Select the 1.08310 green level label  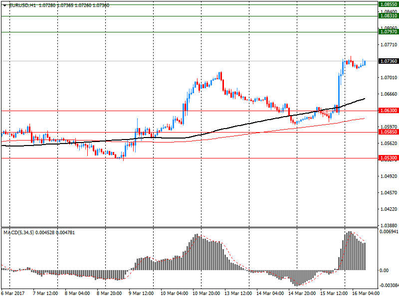pyautogui.click(x=389, y=16)
